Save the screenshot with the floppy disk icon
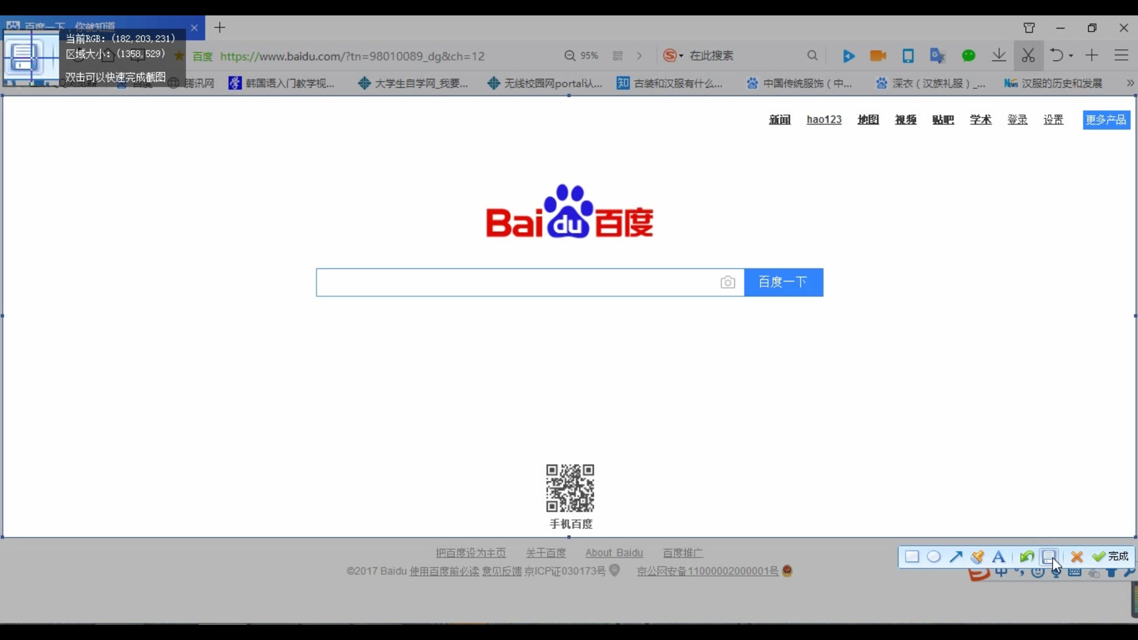Screen dimensions: 1138x640 coord(1050,557)
